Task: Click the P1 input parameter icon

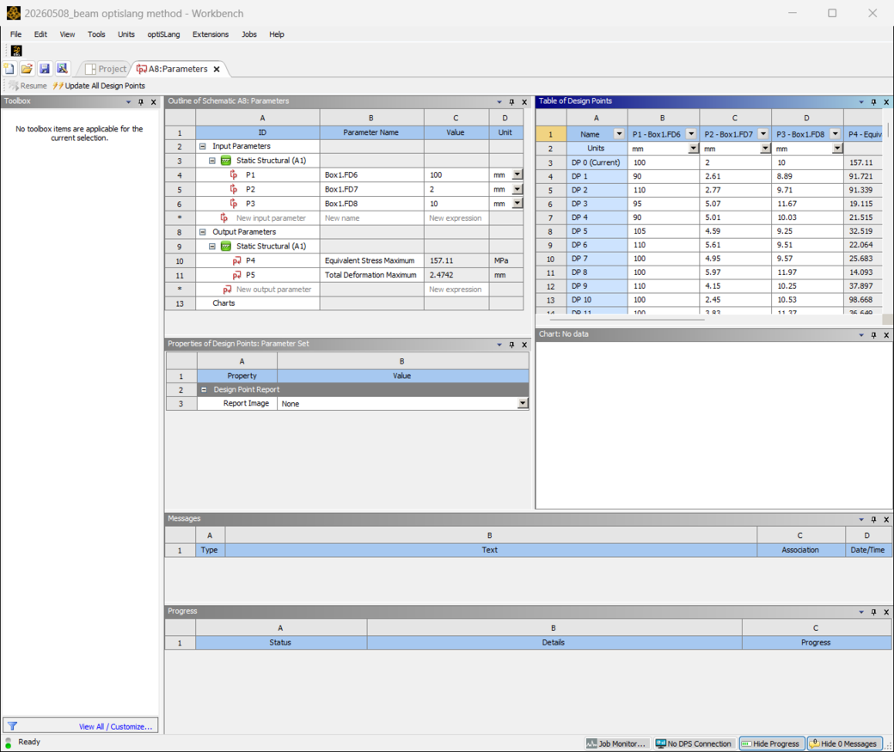Action: click(234, 175)
